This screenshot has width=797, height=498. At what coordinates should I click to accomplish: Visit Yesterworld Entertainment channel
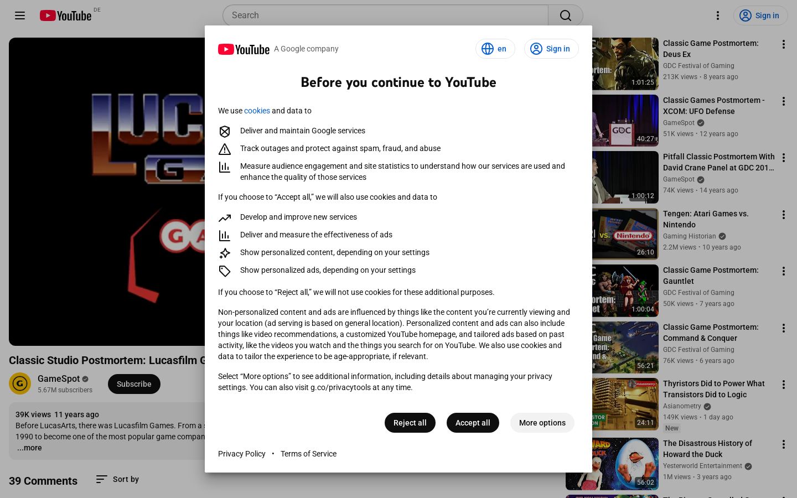pyautogui.click(x=702, y=466)
